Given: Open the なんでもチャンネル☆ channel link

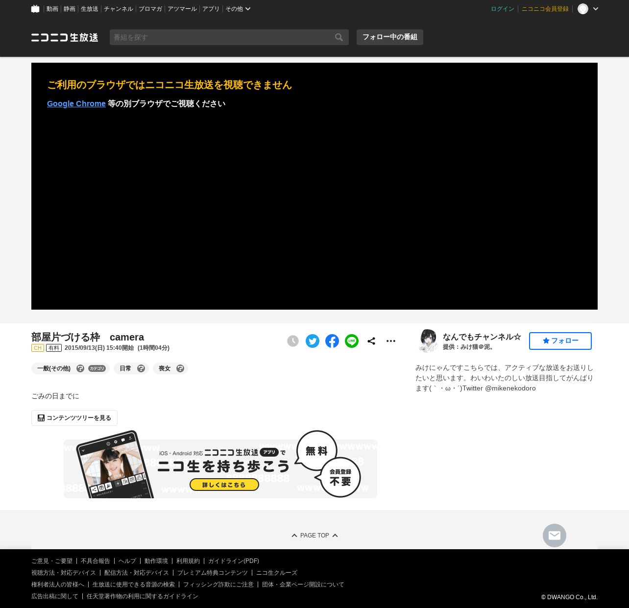Looking at the screenshot, I should (482, 337).
